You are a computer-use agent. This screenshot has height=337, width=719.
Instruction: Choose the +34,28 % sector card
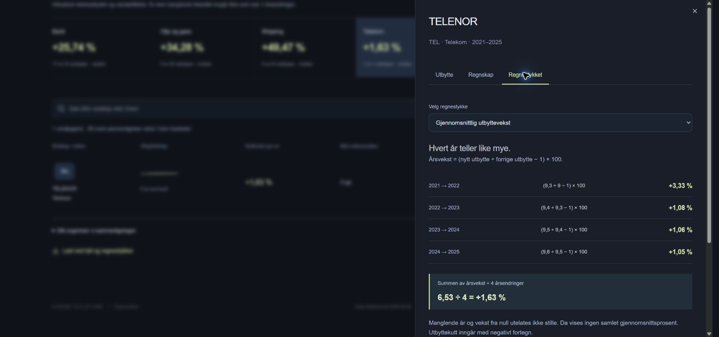pos(204,48)
